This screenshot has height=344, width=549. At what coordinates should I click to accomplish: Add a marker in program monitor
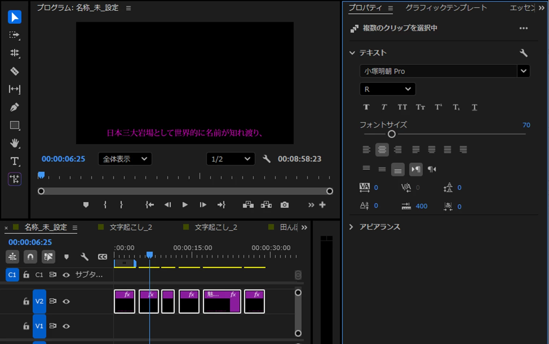pos(86,205)
